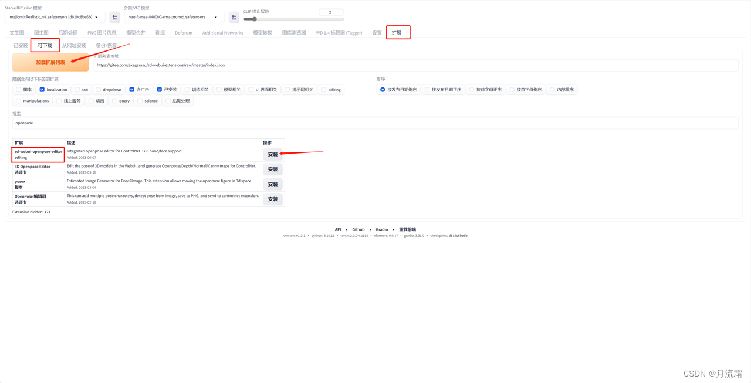Open the external VAE model dropdown
Screen dimensions: 751x383
(x=174, y=17)
